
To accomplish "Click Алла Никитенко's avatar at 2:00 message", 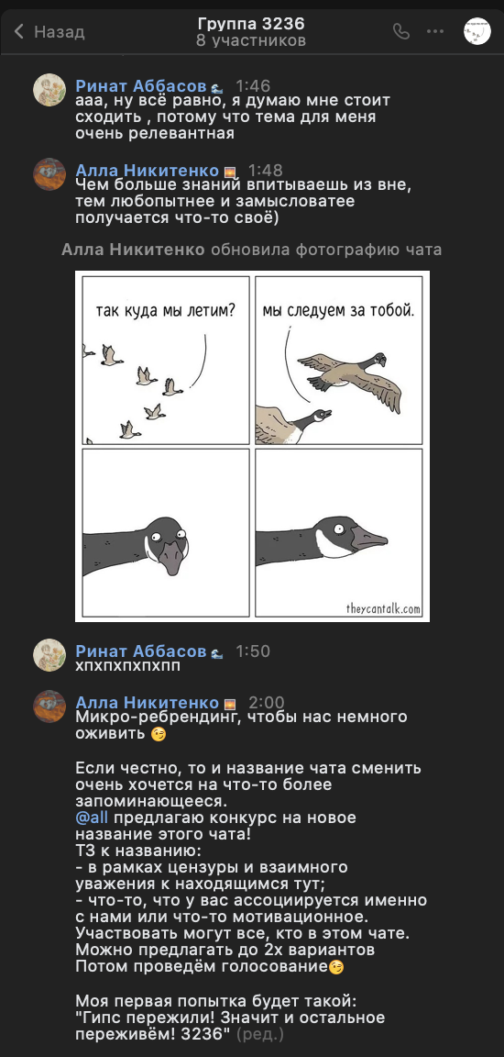I will (x=49, y=707).
